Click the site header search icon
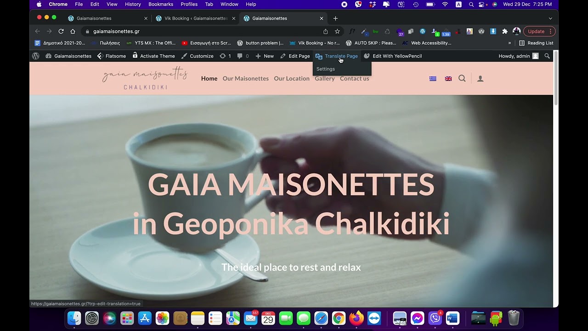 pos(462,78)
